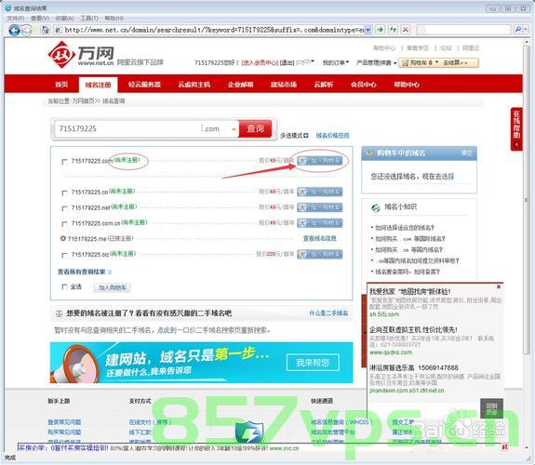The image size is (535, 465).
Task: Toggle 多选模式 multi-select mode
Action: [294, 136]
